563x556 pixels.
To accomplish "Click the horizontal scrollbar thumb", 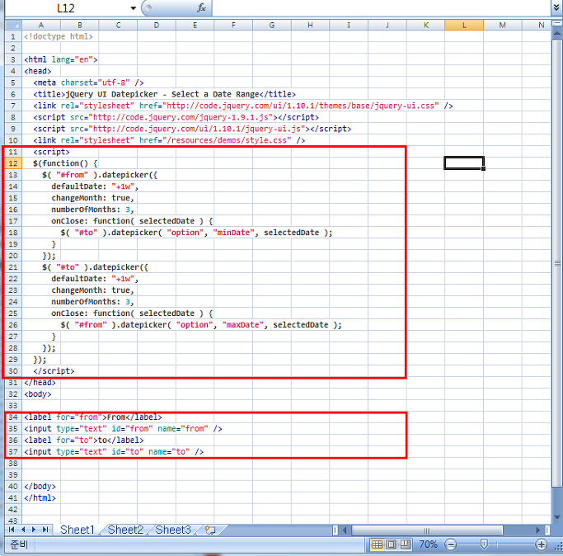I will click(x=427, y=530).
